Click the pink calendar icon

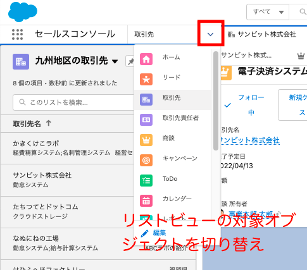tap(146, 200)
